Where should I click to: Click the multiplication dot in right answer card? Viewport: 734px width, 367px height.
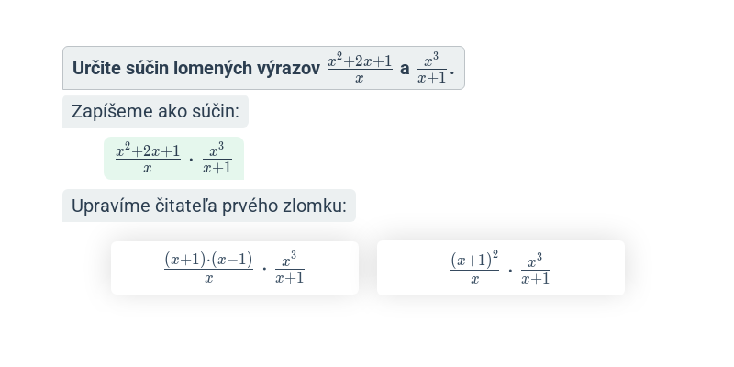510,270
